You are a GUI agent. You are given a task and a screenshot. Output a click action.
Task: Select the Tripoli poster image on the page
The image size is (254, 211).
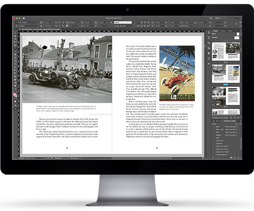(x=177, y=74)
